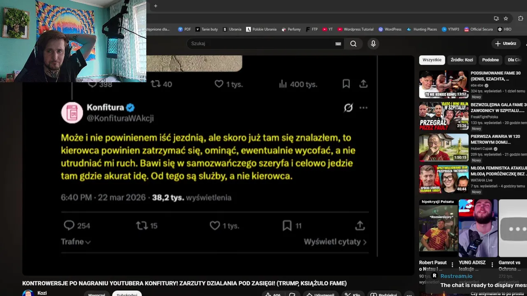Click the @KonfituraWAkcji handle
The height and width of the screenshot is (296, 527).
[x=120, y=118]
